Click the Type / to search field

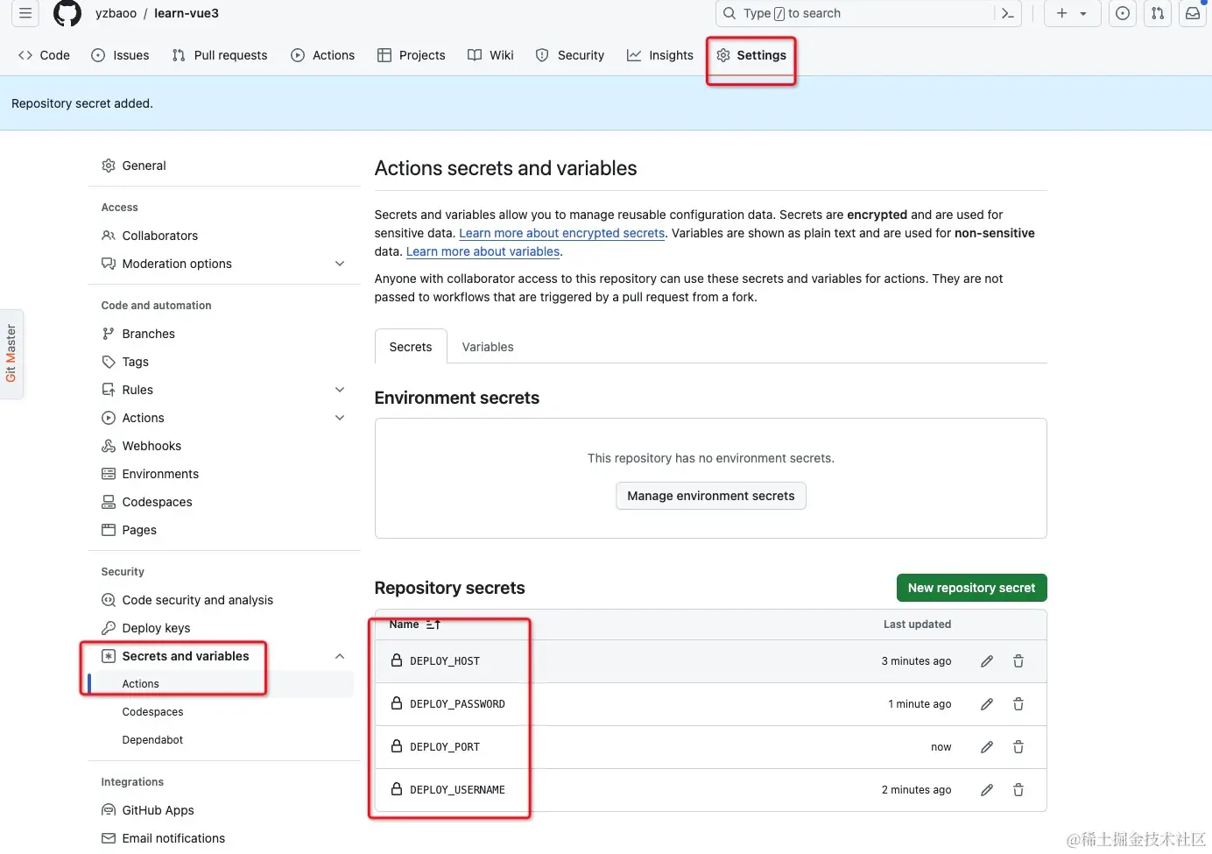[858, 13]
